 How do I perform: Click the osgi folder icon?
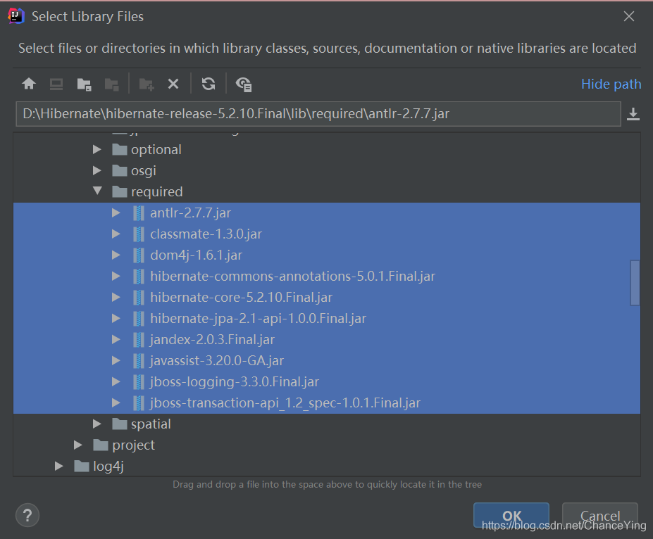click(x=120, y=170)
